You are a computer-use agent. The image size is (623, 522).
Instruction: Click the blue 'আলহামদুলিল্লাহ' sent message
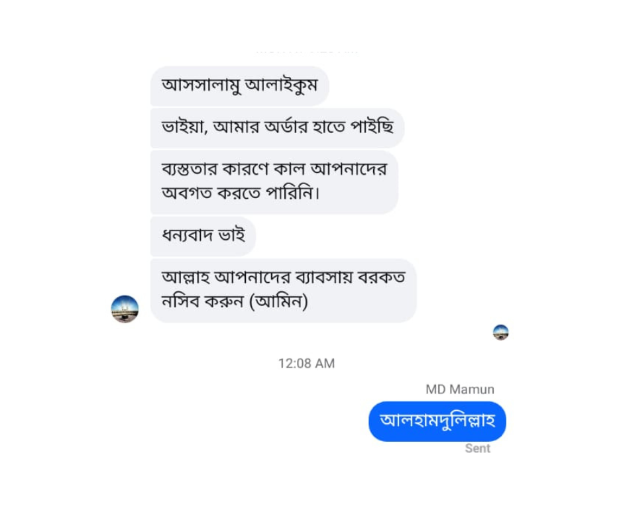437,421
